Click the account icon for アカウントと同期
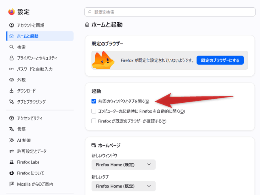 [x=11, y=25]
